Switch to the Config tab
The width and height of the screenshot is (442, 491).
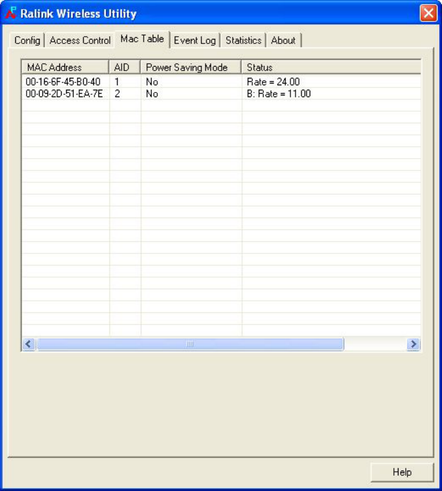(x=27, y=40)
